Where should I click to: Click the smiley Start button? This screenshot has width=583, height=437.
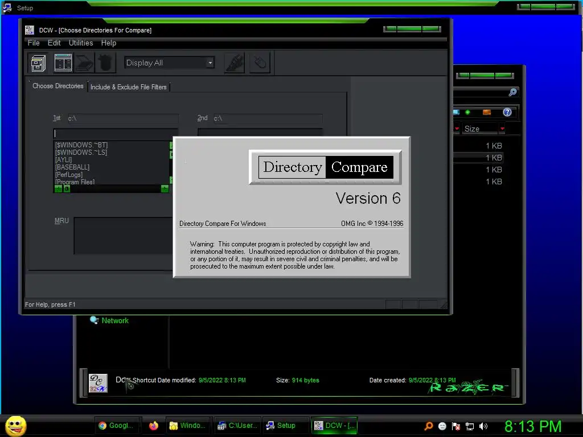coord(15,426)
